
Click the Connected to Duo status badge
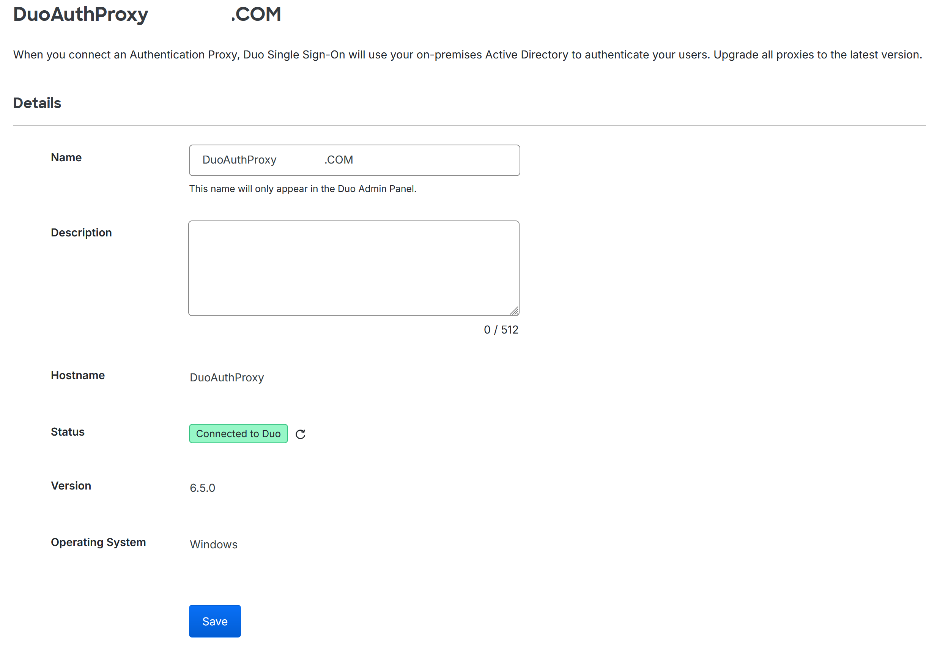point(238,434)
